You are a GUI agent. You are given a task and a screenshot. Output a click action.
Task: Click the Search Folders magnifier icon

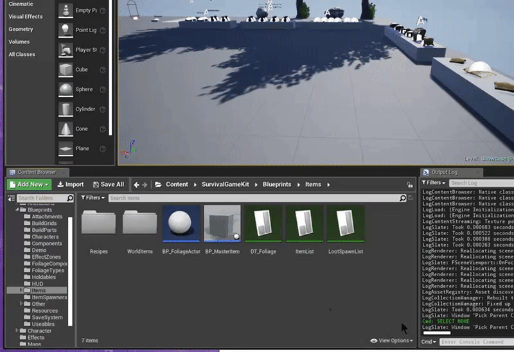(x=70, y=198)
